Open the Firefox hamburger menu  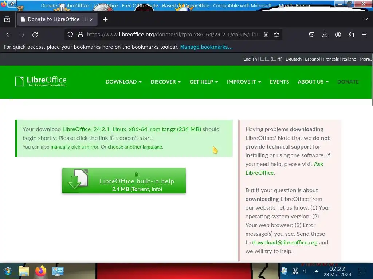pos(364,35)
